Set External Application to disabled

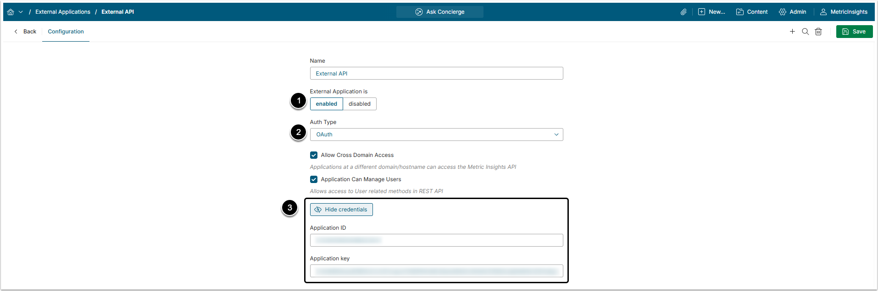tap(360, 104)
